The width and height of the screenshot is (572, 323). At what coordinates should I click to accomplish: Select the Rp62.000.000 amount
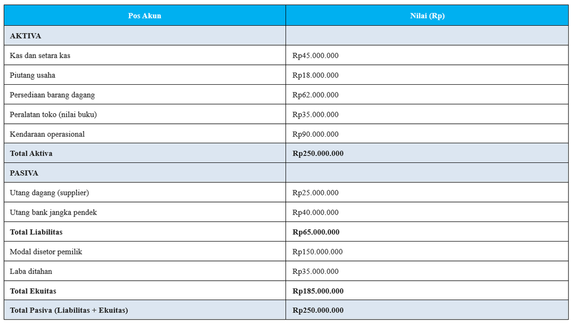pyautogui.click(x=315, y=95)
